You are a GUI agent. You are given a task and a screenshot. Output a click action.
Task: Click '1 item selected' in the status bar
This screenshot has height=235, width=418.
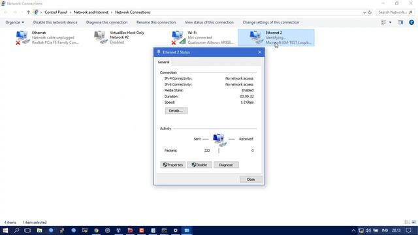35,222
